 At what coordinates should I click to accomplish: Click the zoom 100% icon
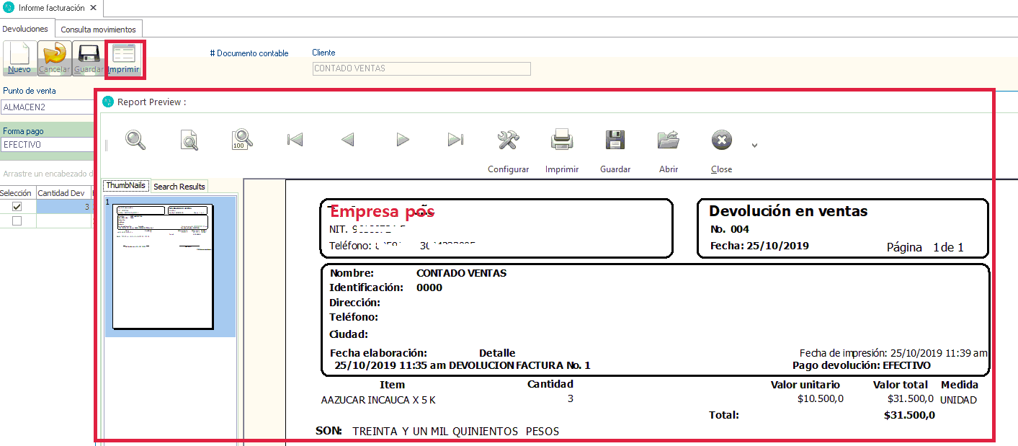[242, 140]
